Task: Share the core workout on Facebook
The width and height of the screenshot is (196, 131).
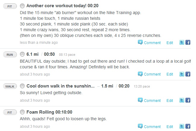Action: click(x=188, y=43)
